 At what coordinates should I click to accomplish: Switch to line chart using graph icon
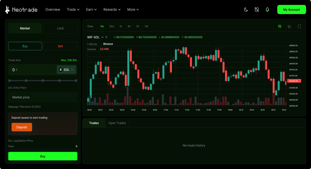(289, 26)
